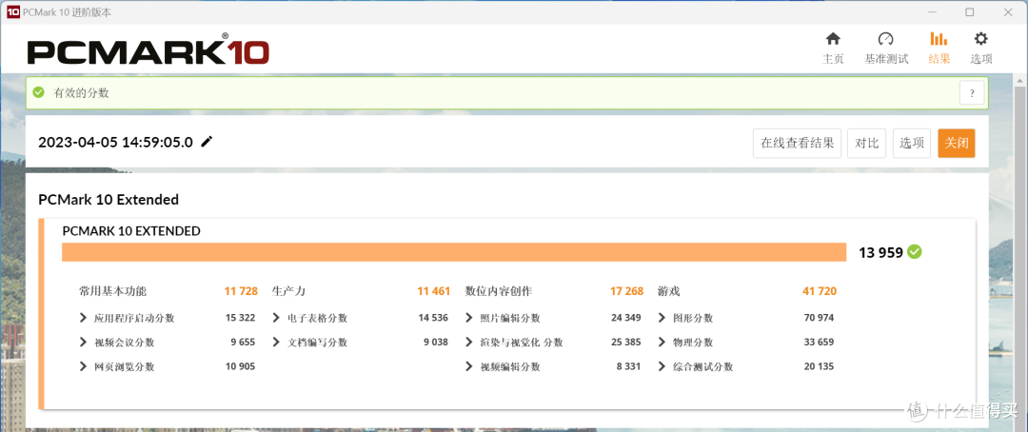The height and width of the screenshot is (432, 1028).
Task: Expand 物理分数 row
Action: pos(662,343)
